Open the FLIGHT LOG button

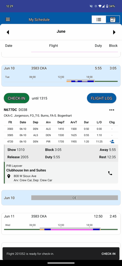(x=102, y=98)
